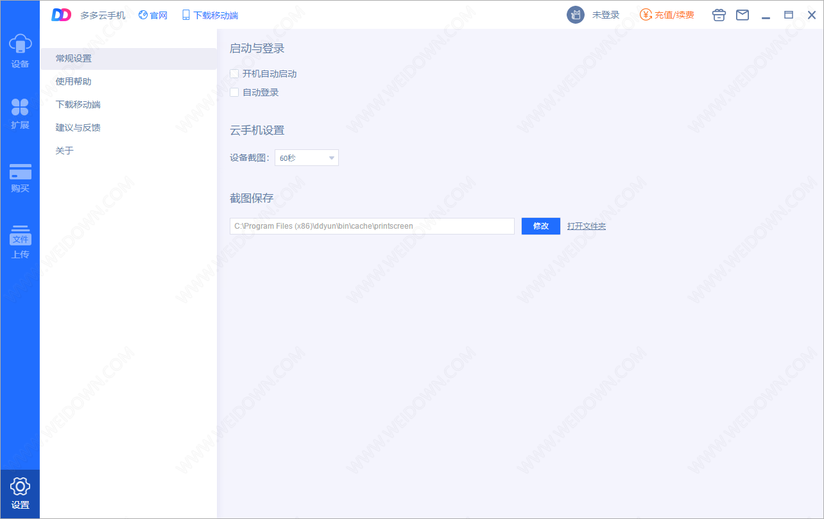Click the 打开文件夹 link
The width and height of the screenshot is (824, 519).
[x=587, y=226]
